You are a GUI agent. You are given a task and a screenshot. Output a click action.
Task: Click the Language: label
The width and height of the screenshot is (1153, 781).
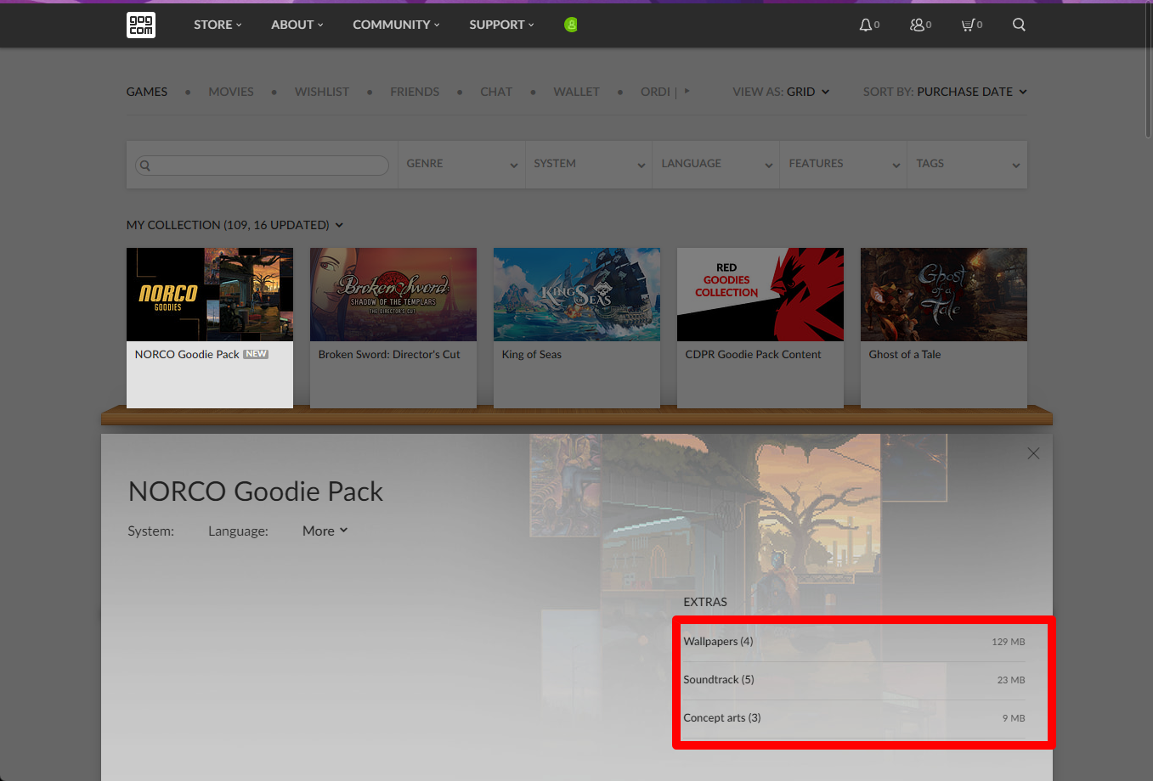[x=238, y=531]
